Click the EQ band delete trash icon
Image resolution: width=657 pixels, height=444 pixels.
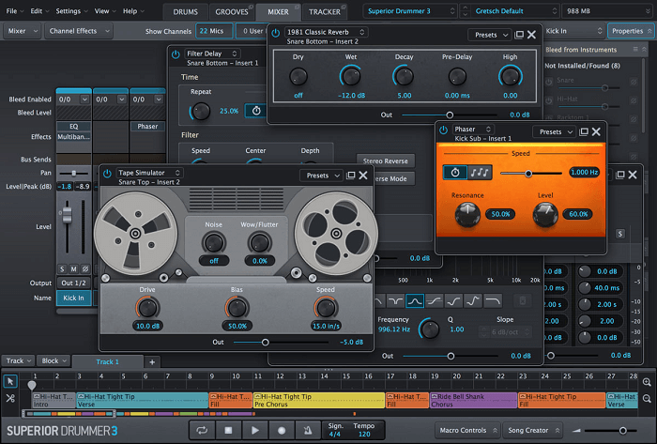tap(523, 300)
